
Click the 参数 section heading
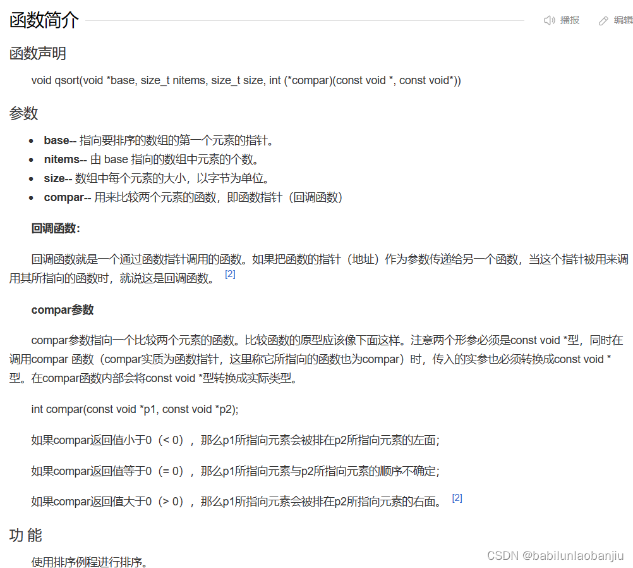click(x=23, y=113)
